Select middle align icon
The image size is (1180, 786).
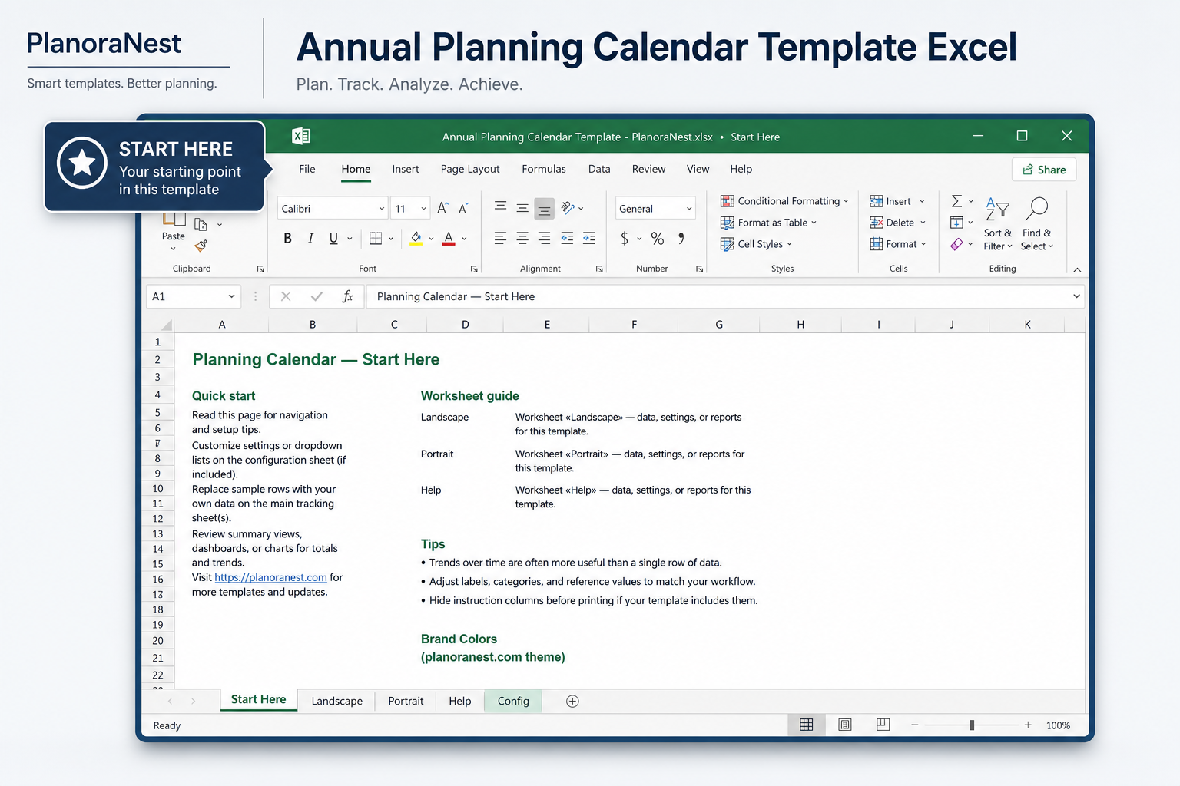click(522, 208)
